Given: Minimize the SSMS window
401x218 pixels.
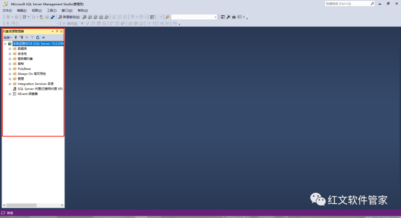Looking at the screenshot, I should [x=380, y=4].
